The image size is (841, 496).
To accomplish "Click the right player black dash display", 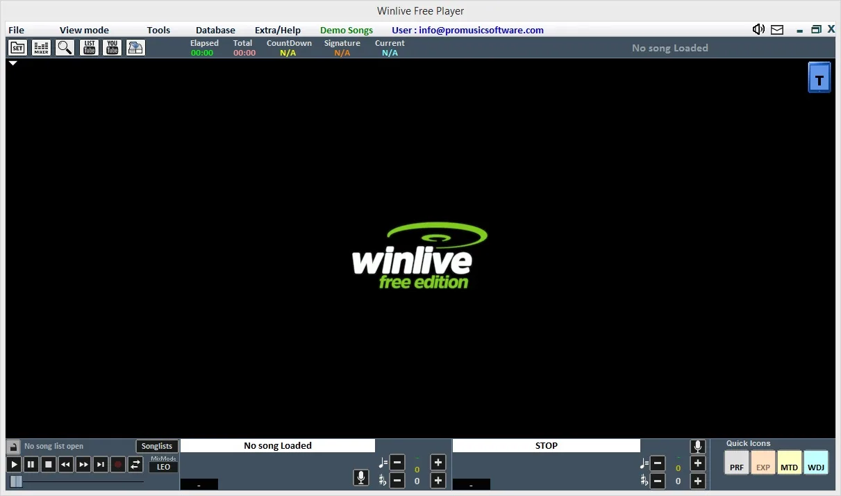I will [472, 484].
